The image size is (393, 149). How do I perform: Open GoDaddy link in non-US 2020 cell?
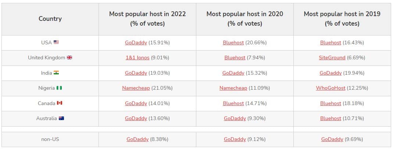(235, 139)
